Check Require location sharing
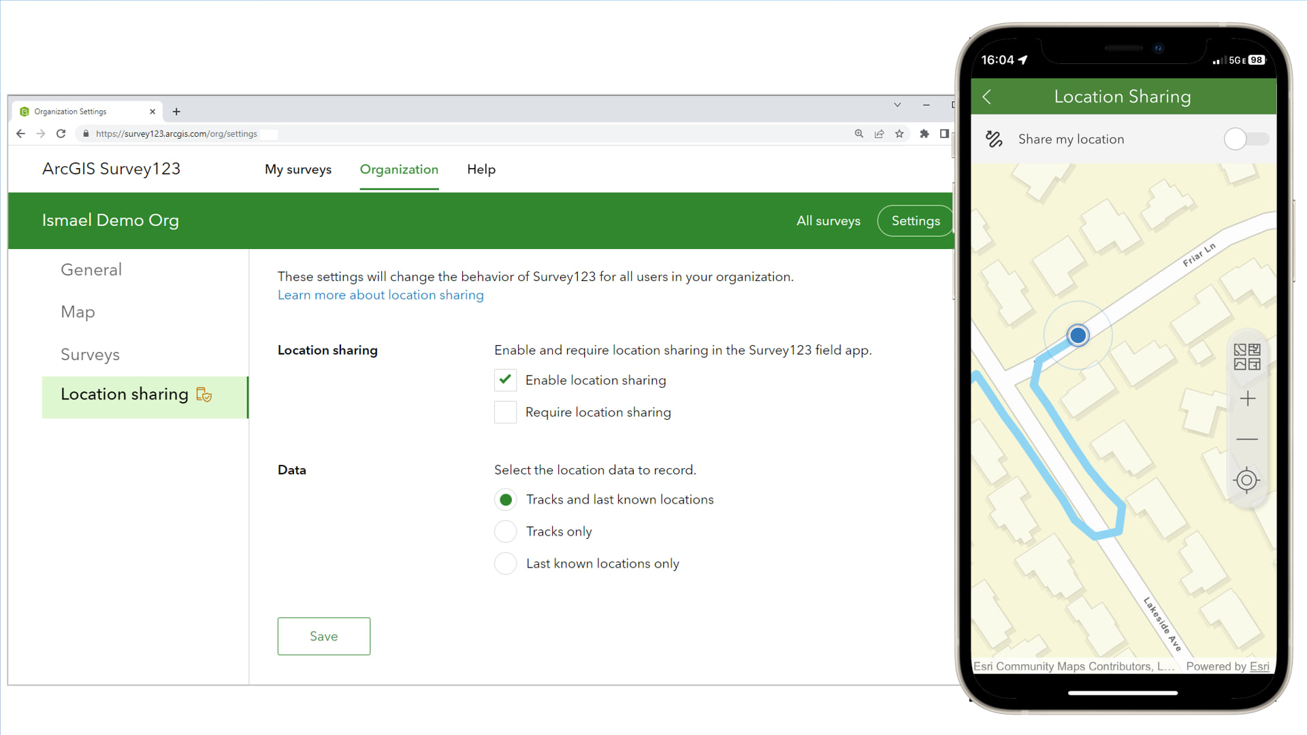 click(x=505, y=412)
